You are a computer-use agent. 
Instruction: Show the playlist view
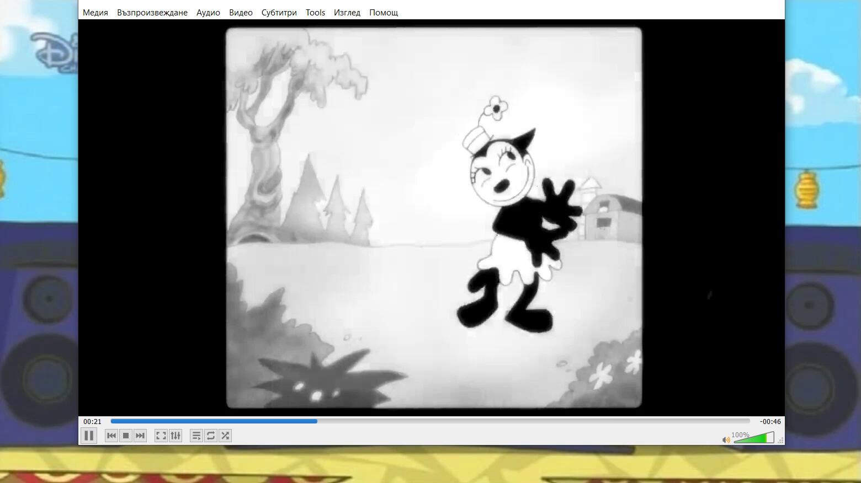tap(196, 436)
